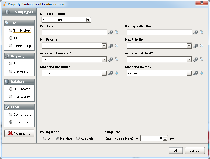This screenshot has width=210, height=159.
Task: Click the tag icon beside Active and Unacked
Action: [116, 59]
